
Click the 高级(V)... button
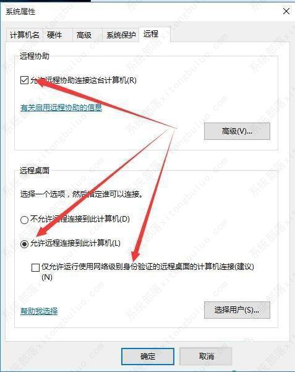click(237, 131)
